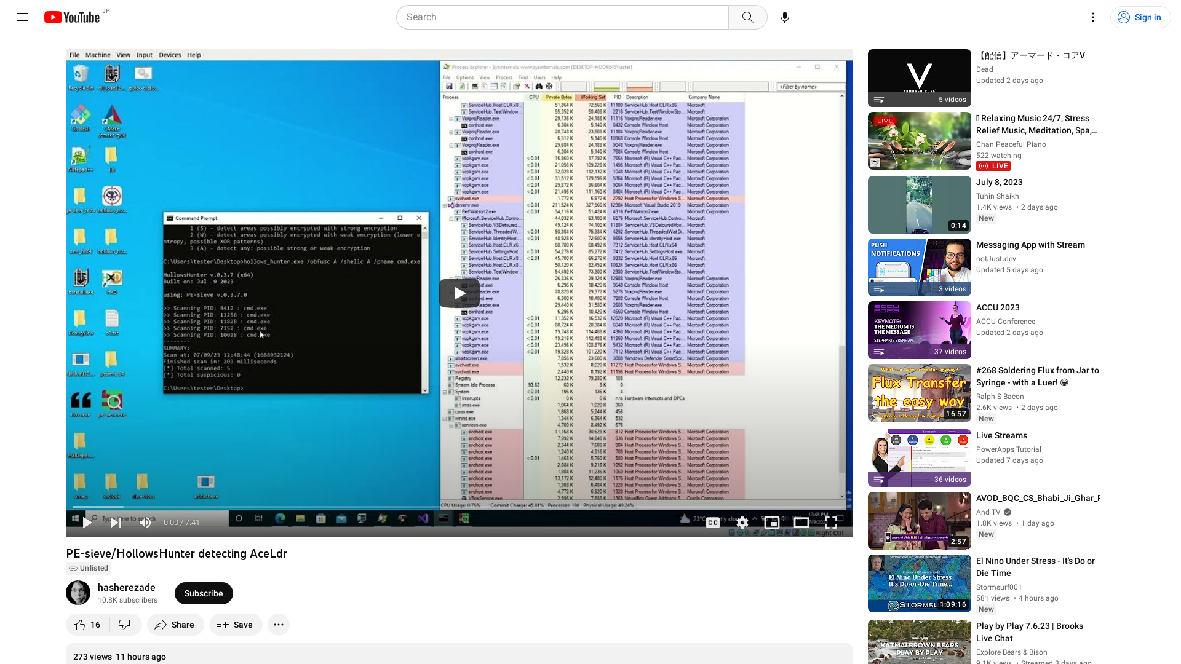Click ACCU Conference channel name
The image size is (1181, 664).
pos(1005,322)
